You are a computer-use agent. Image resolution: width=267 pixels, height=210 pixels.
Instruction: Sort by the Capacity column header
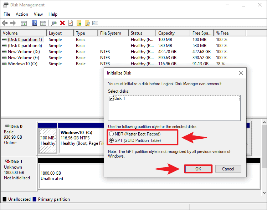(173, 33)
